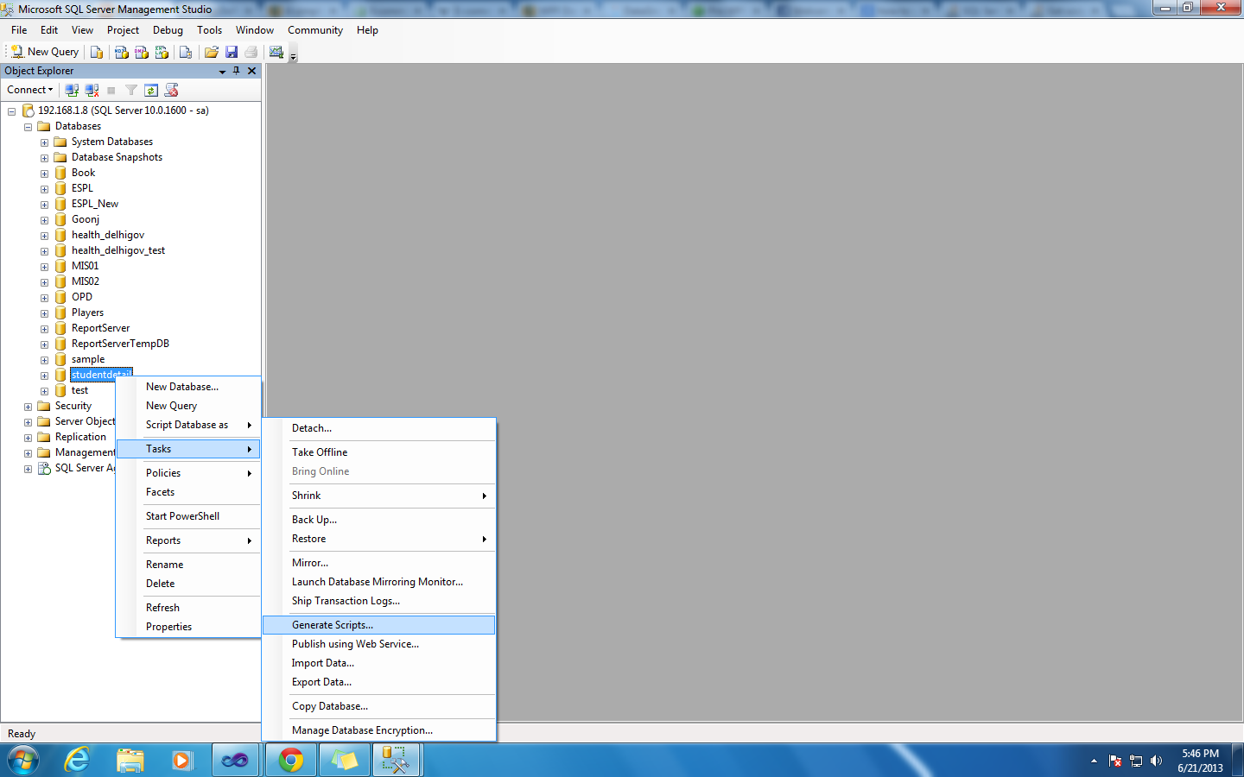
Task: Choose Generate Scripts from Tasks submenu
Action: (378, 625)
